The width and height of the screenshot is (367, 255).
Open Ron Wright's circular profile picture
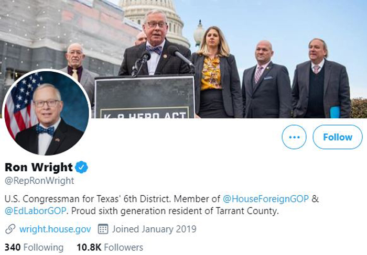pos(46,112)
